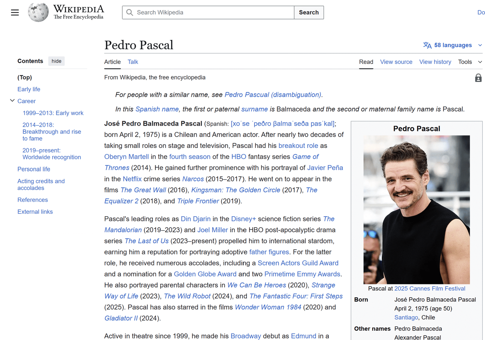Screen dimensions: 485x340
Task: Click the page protection padlock icon
Action: (x=478, y=78)
